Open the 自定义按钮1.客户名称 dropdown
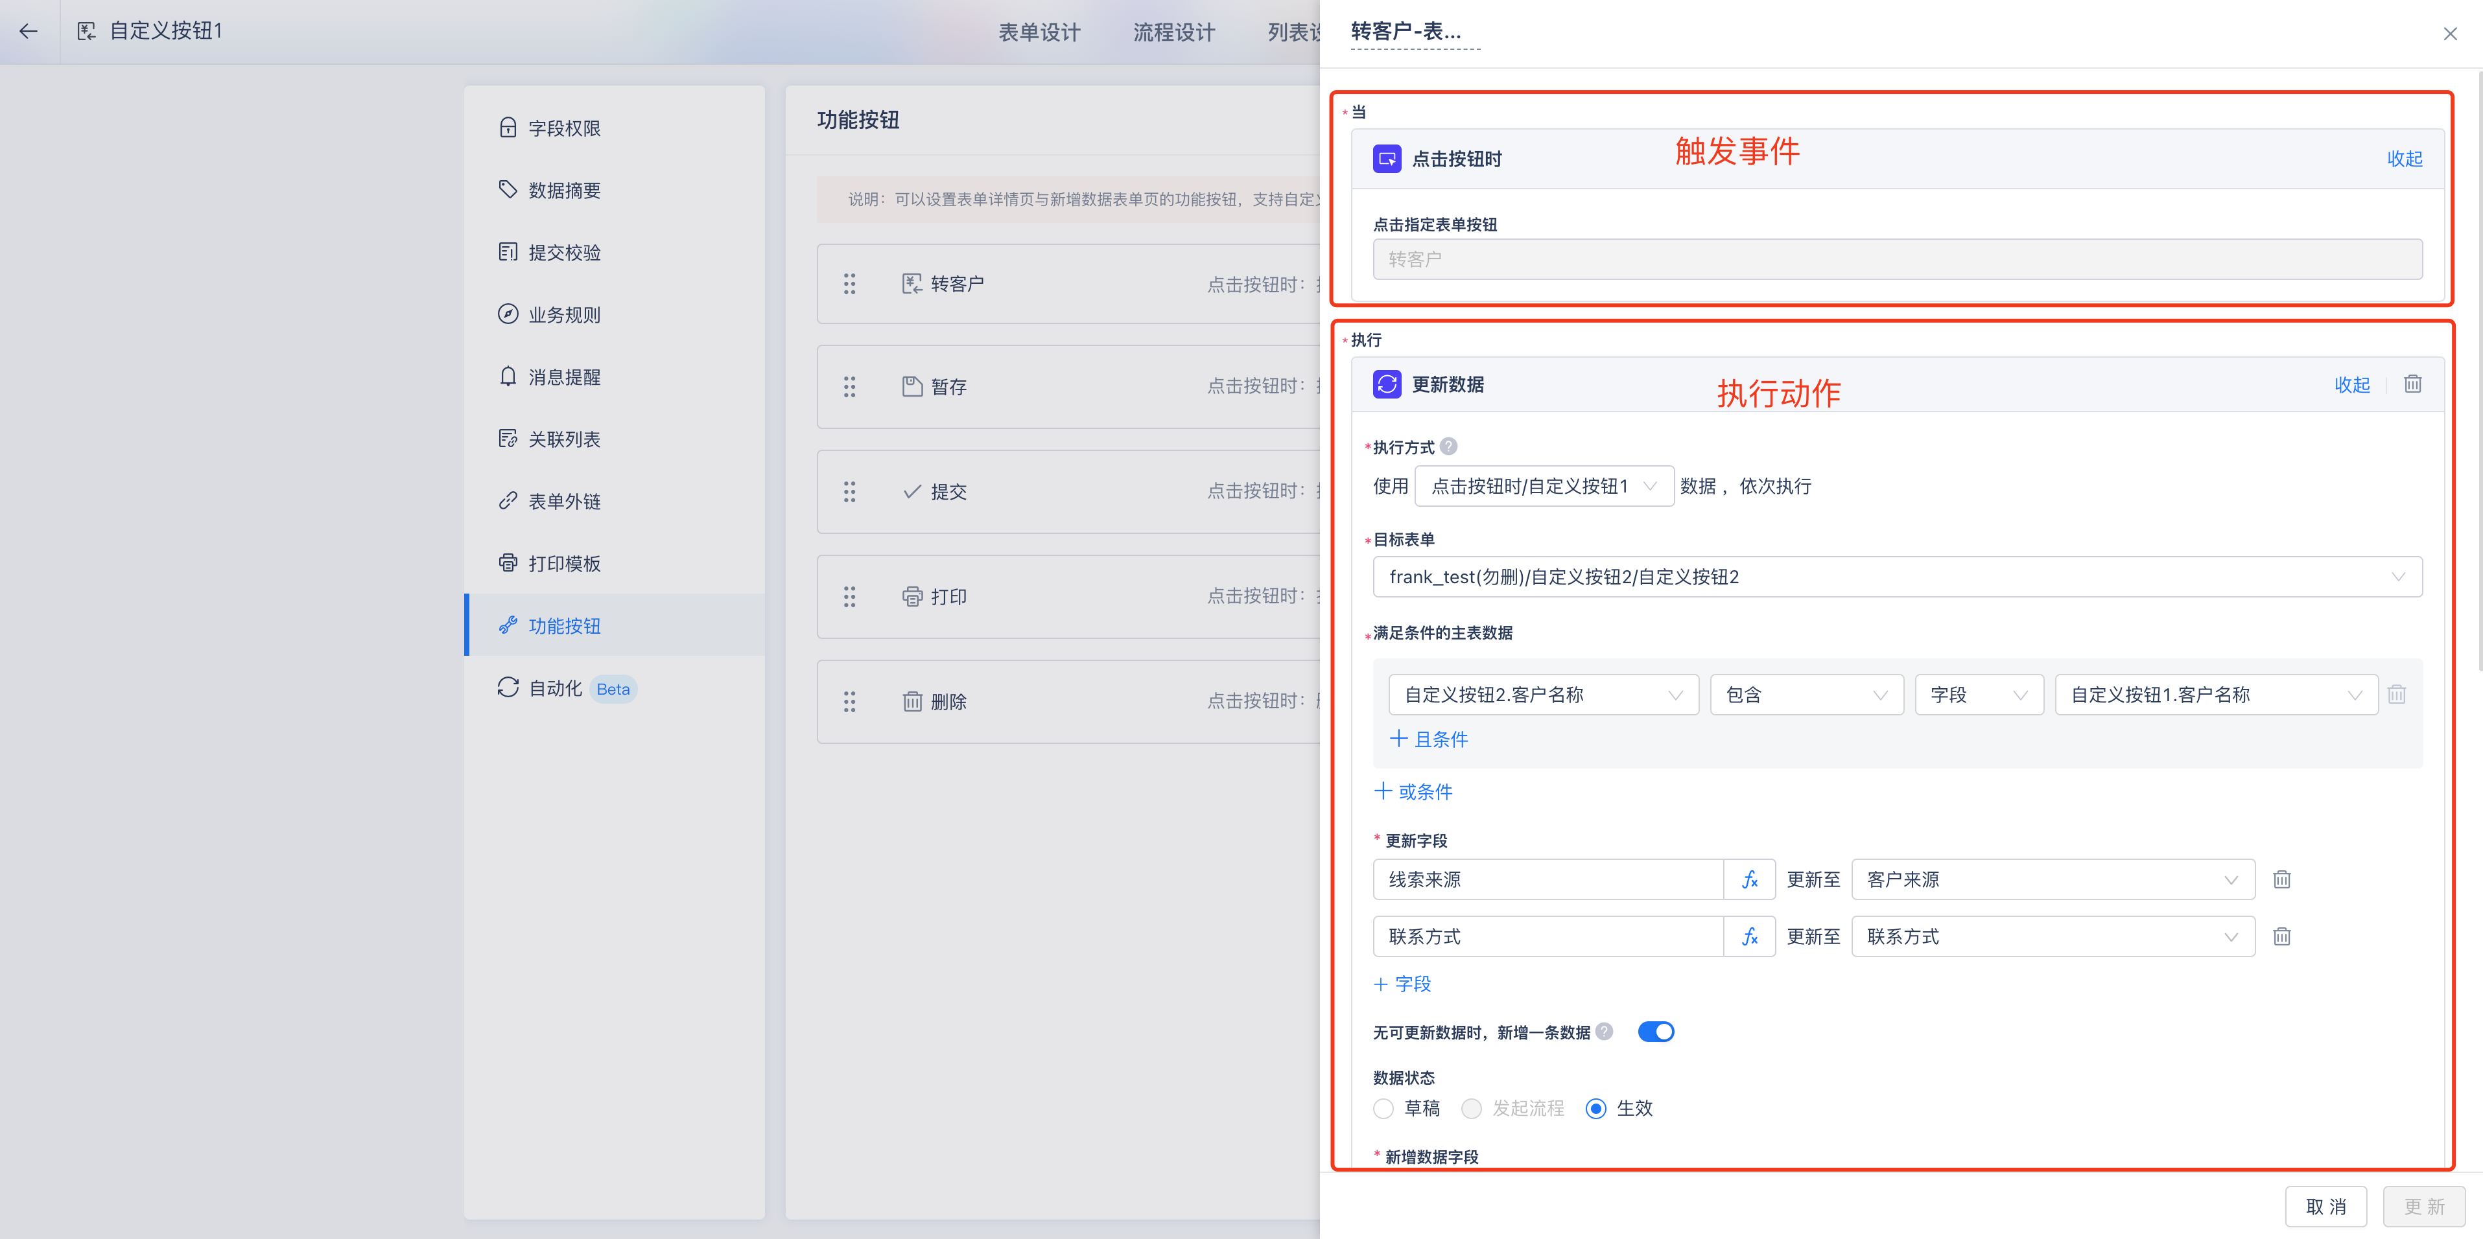The image size is (2483, 1239). [x=2216, y=693]
